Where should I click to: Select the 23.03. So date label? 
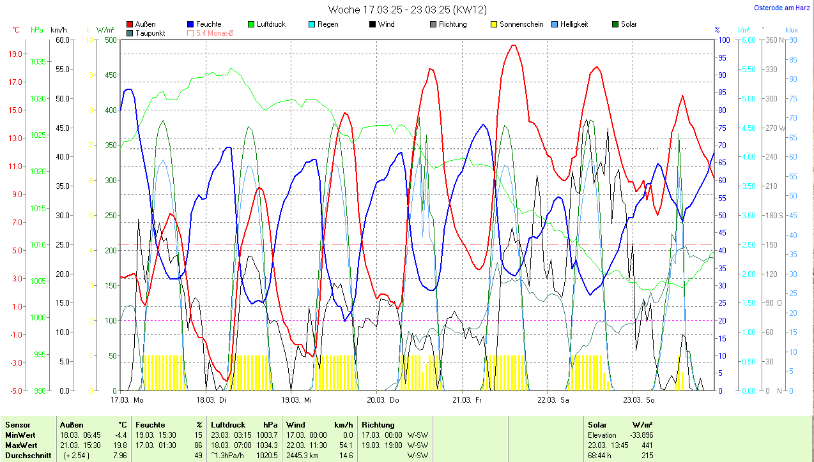click(x=641, y=400)
